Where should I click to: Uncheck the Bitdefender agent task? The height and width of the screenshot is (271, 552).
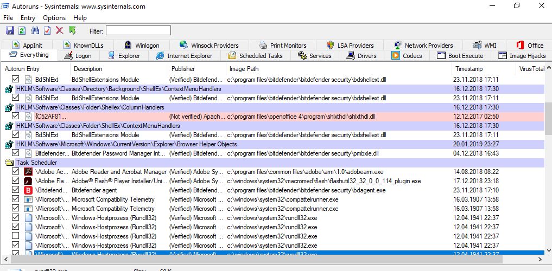(x=15, y=190)
